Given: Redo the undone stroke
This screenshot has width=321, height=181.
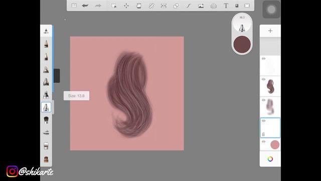Looking at the screenshot, I should (98, 6).
